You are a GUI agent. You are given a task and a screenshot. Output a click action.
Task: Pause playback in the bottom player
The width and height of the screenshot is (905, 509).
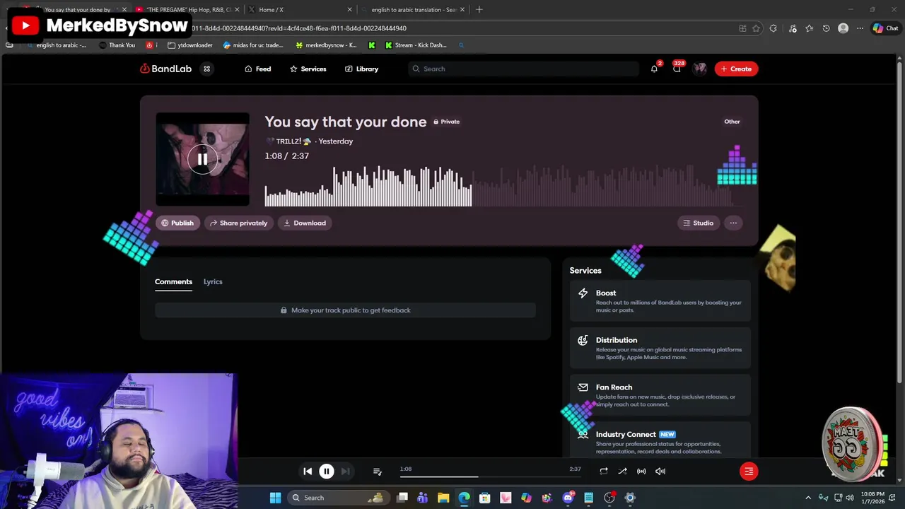[x=327, y=471]
